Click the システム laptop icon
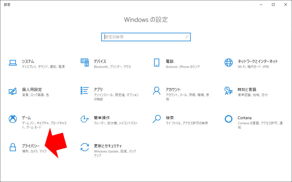This screenshot has width=292, height=182. tap(13, 63)
